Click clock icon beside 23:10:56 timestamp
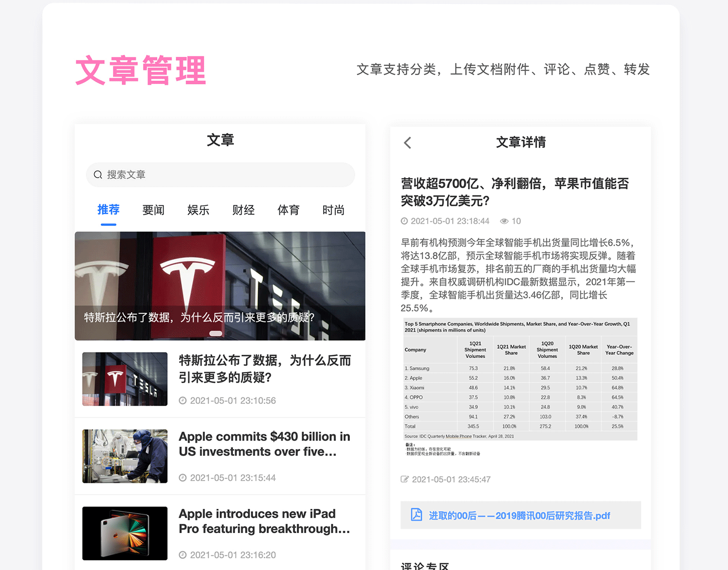Image resolution: width=728 pixels, height=570 pixels. pyautogui.click(x=182, y=401)
